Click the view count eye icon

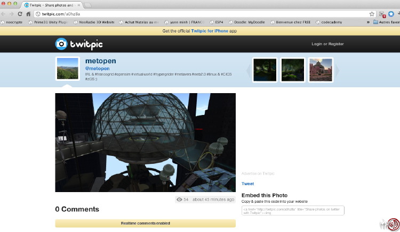[x=179, y=200]
